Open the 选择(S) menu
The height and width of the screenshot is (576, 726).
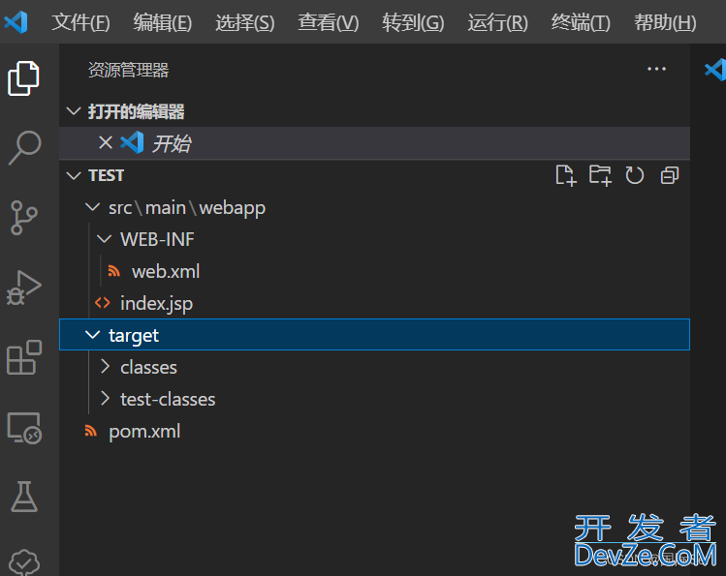(245, 22)
